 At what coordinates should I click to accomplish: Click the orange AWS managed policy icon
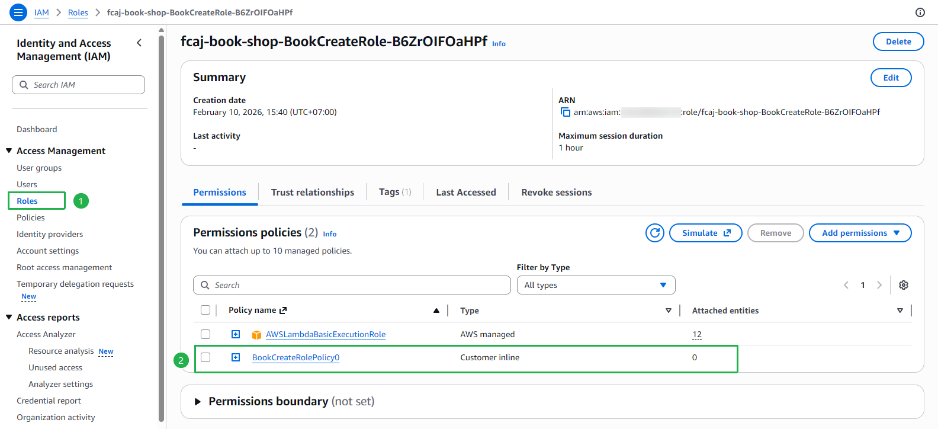click(x=256, y=335)
